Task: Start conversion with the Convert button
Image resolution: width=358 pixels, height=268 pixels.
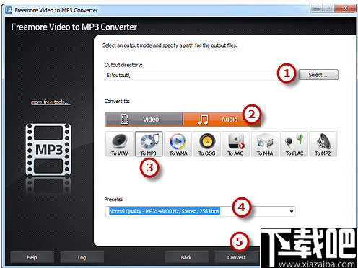Action: [237, 258]
